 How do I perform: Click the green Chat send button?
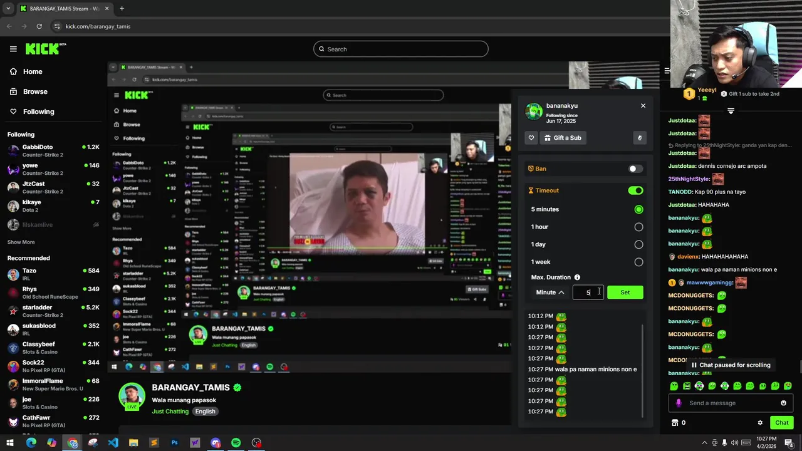point(781,423)
